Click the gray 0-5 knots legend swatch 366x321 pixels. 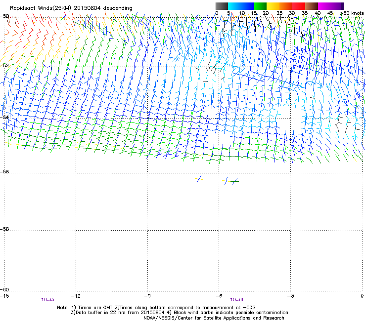point(222,6)
